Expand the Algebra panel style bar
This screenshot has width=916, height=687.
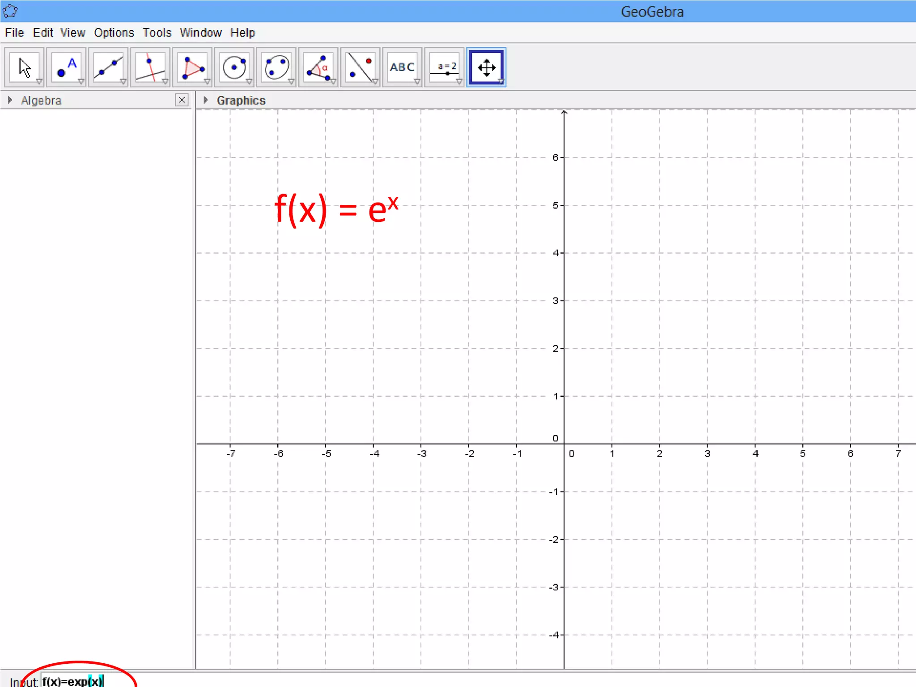click(x=10, y=100)
